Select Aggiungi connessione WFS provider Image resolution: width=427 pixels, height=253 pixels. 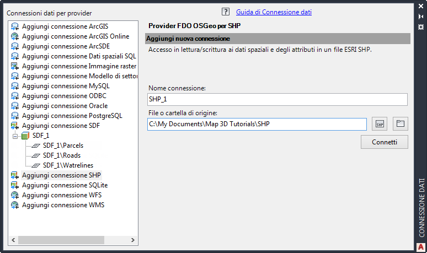(x=61, y=195)
